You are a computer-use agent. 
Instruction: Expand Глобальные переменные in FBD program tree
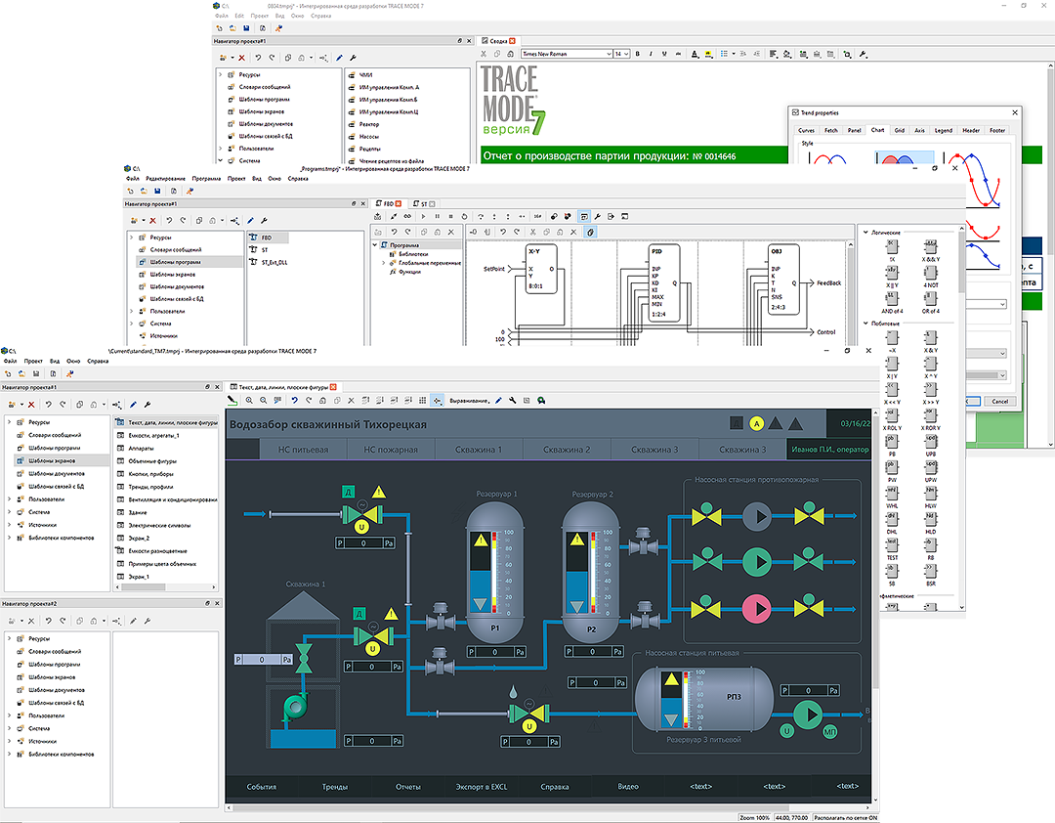click(x=384, y=263)
